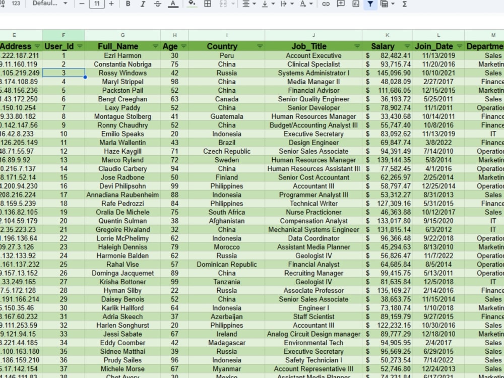The image size is (504, 378).
Task: Toggle italic formatting in the toolbar
Action: (x=143, y=4)
